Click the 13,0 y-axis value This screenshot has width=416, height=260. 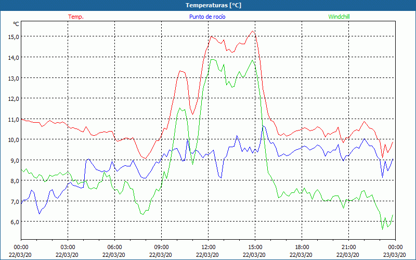(14, 78)
